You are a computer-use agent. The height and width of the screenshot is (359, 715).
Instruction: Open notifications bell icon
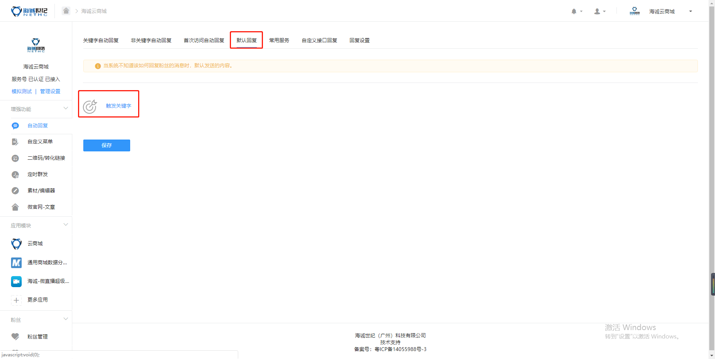click(x=574, y=11)
